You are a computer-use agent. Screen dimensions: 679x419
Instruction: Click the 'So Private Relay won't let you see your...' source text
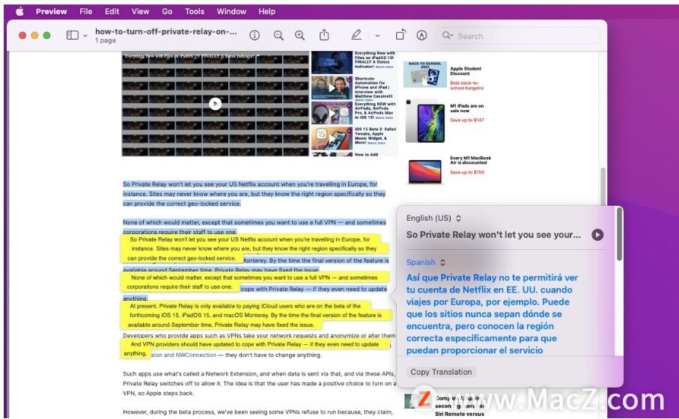pos(493,235)
